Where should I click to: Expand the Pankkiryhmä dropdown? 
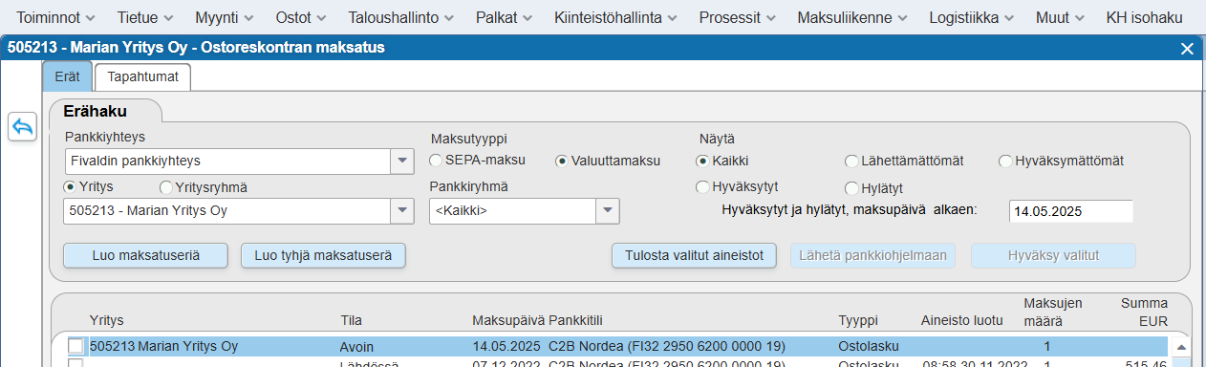coord(608,210)
